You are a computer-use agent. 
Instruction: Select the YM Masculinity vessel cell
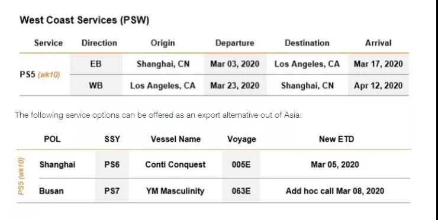[x=175, y=191]
